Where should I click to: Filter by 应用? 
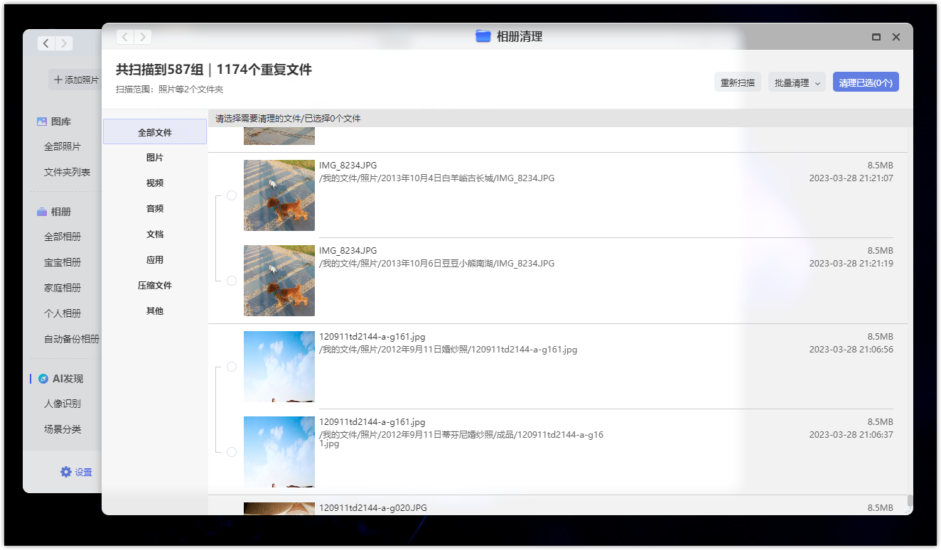(155, 260)
